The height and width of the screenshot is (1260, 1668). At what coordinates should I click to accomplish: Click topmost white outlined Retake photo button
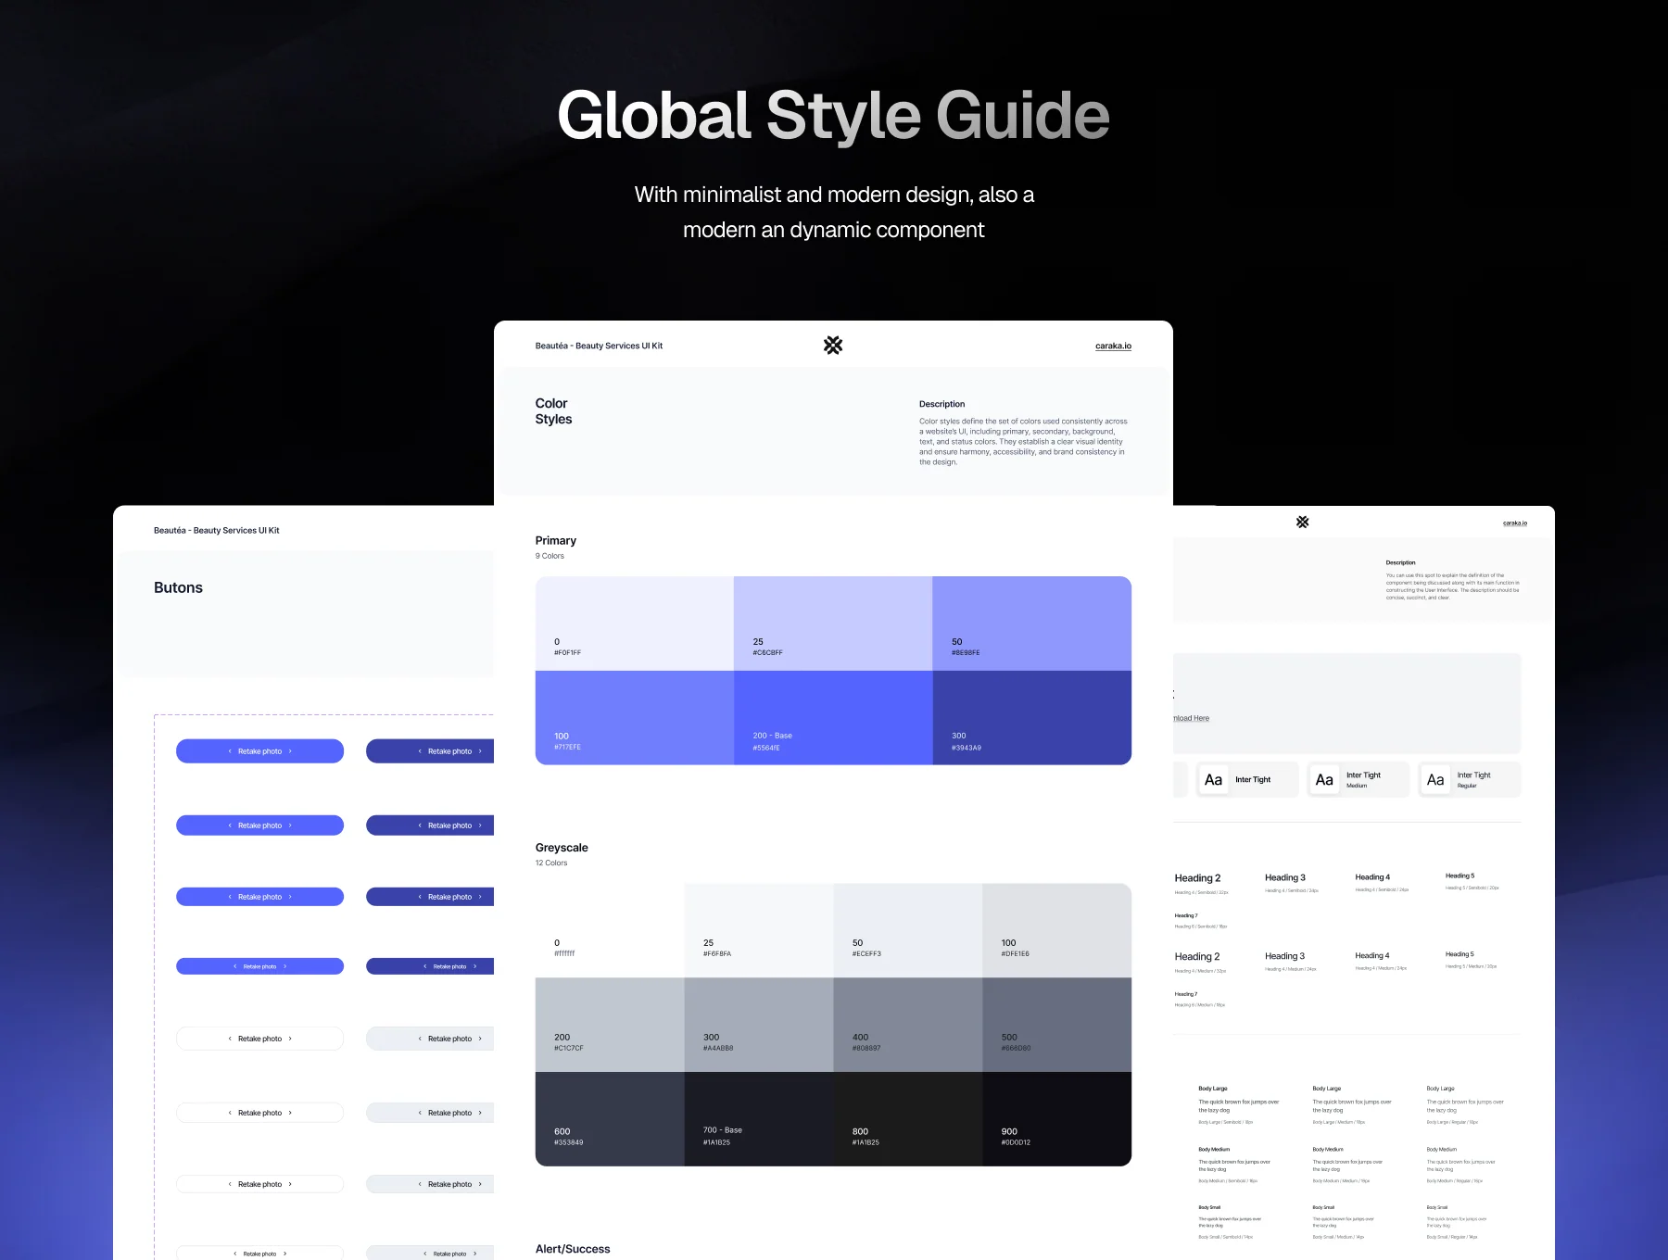click(259, 1039)
